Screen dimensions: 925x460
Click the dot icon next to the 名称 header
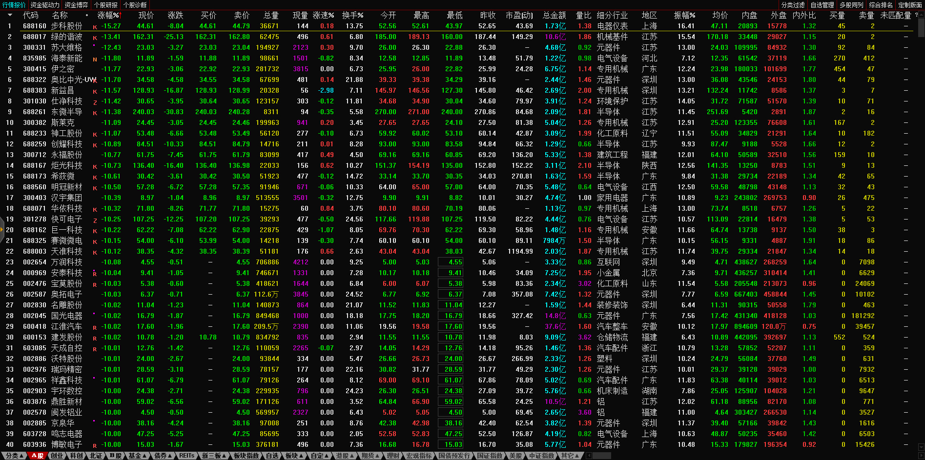87,15
